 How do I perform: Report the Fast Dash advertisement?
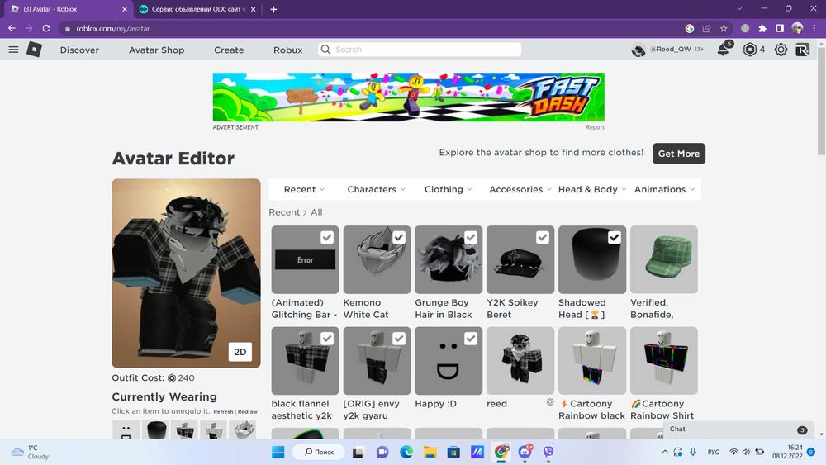(596, 127)
